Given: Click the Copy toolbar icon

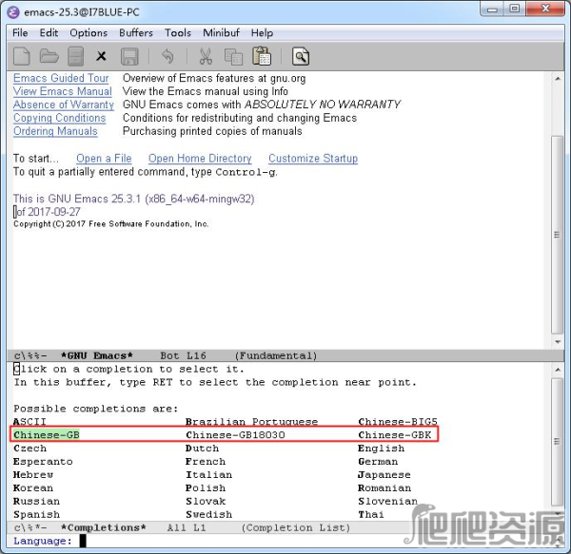Looking at the screenshot, I should click(x=233, y=57).
